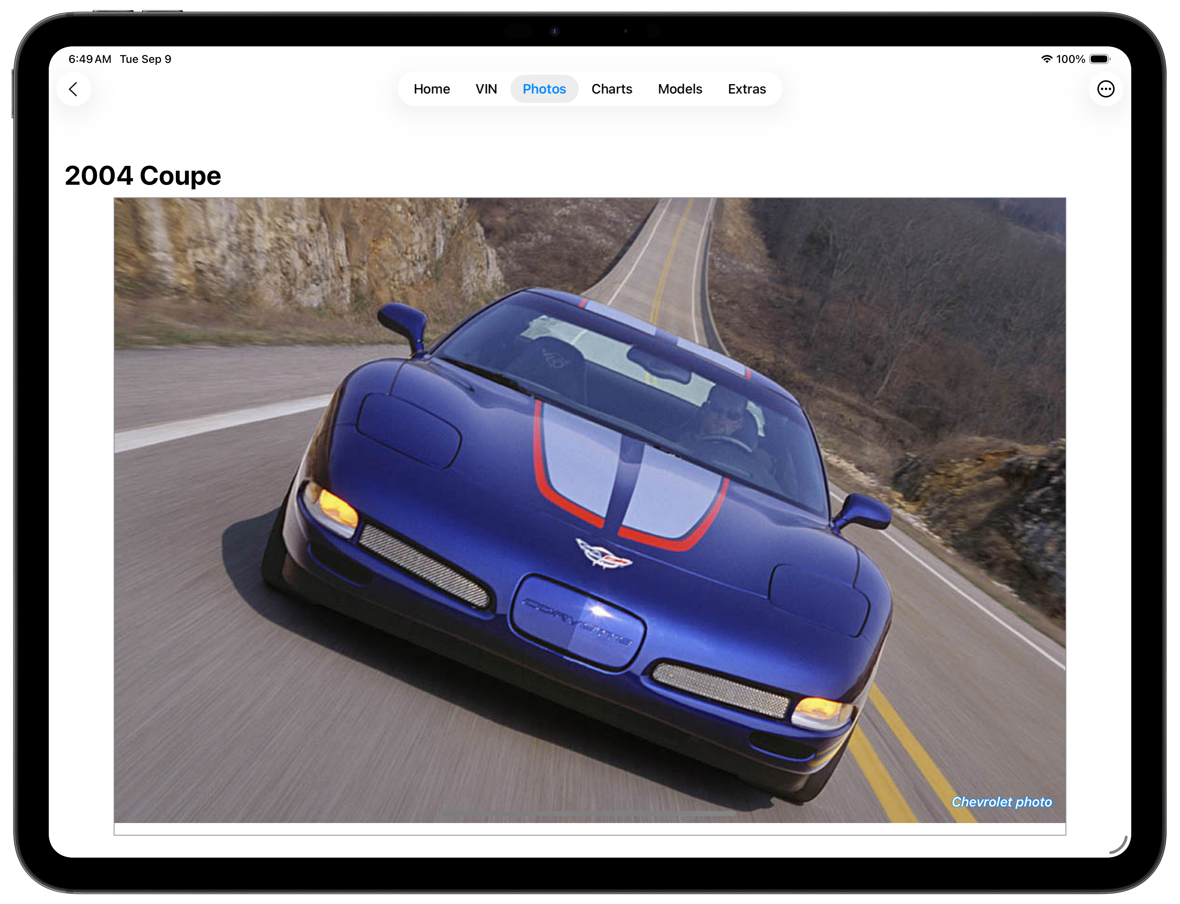Switch to the Home tab

(431, 89)
